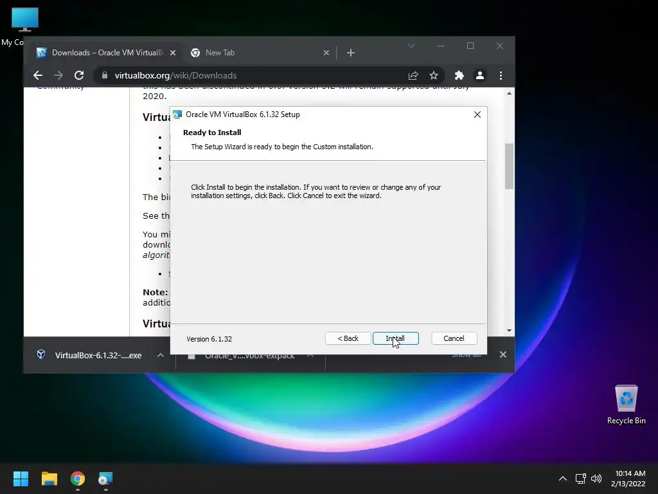Open Chrome three-dot menu
This screenshot has width=658, height=494.
pyautogui.click(x=501, y=76)
